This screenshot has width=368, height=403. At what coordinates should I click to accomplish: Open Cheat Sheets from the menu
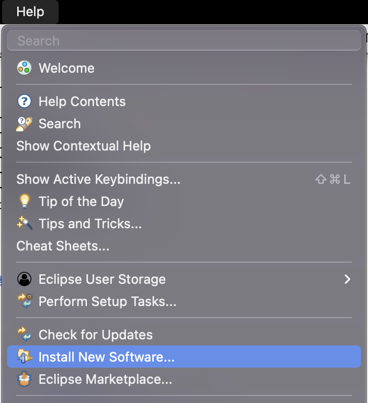click(x=63, y=246)
